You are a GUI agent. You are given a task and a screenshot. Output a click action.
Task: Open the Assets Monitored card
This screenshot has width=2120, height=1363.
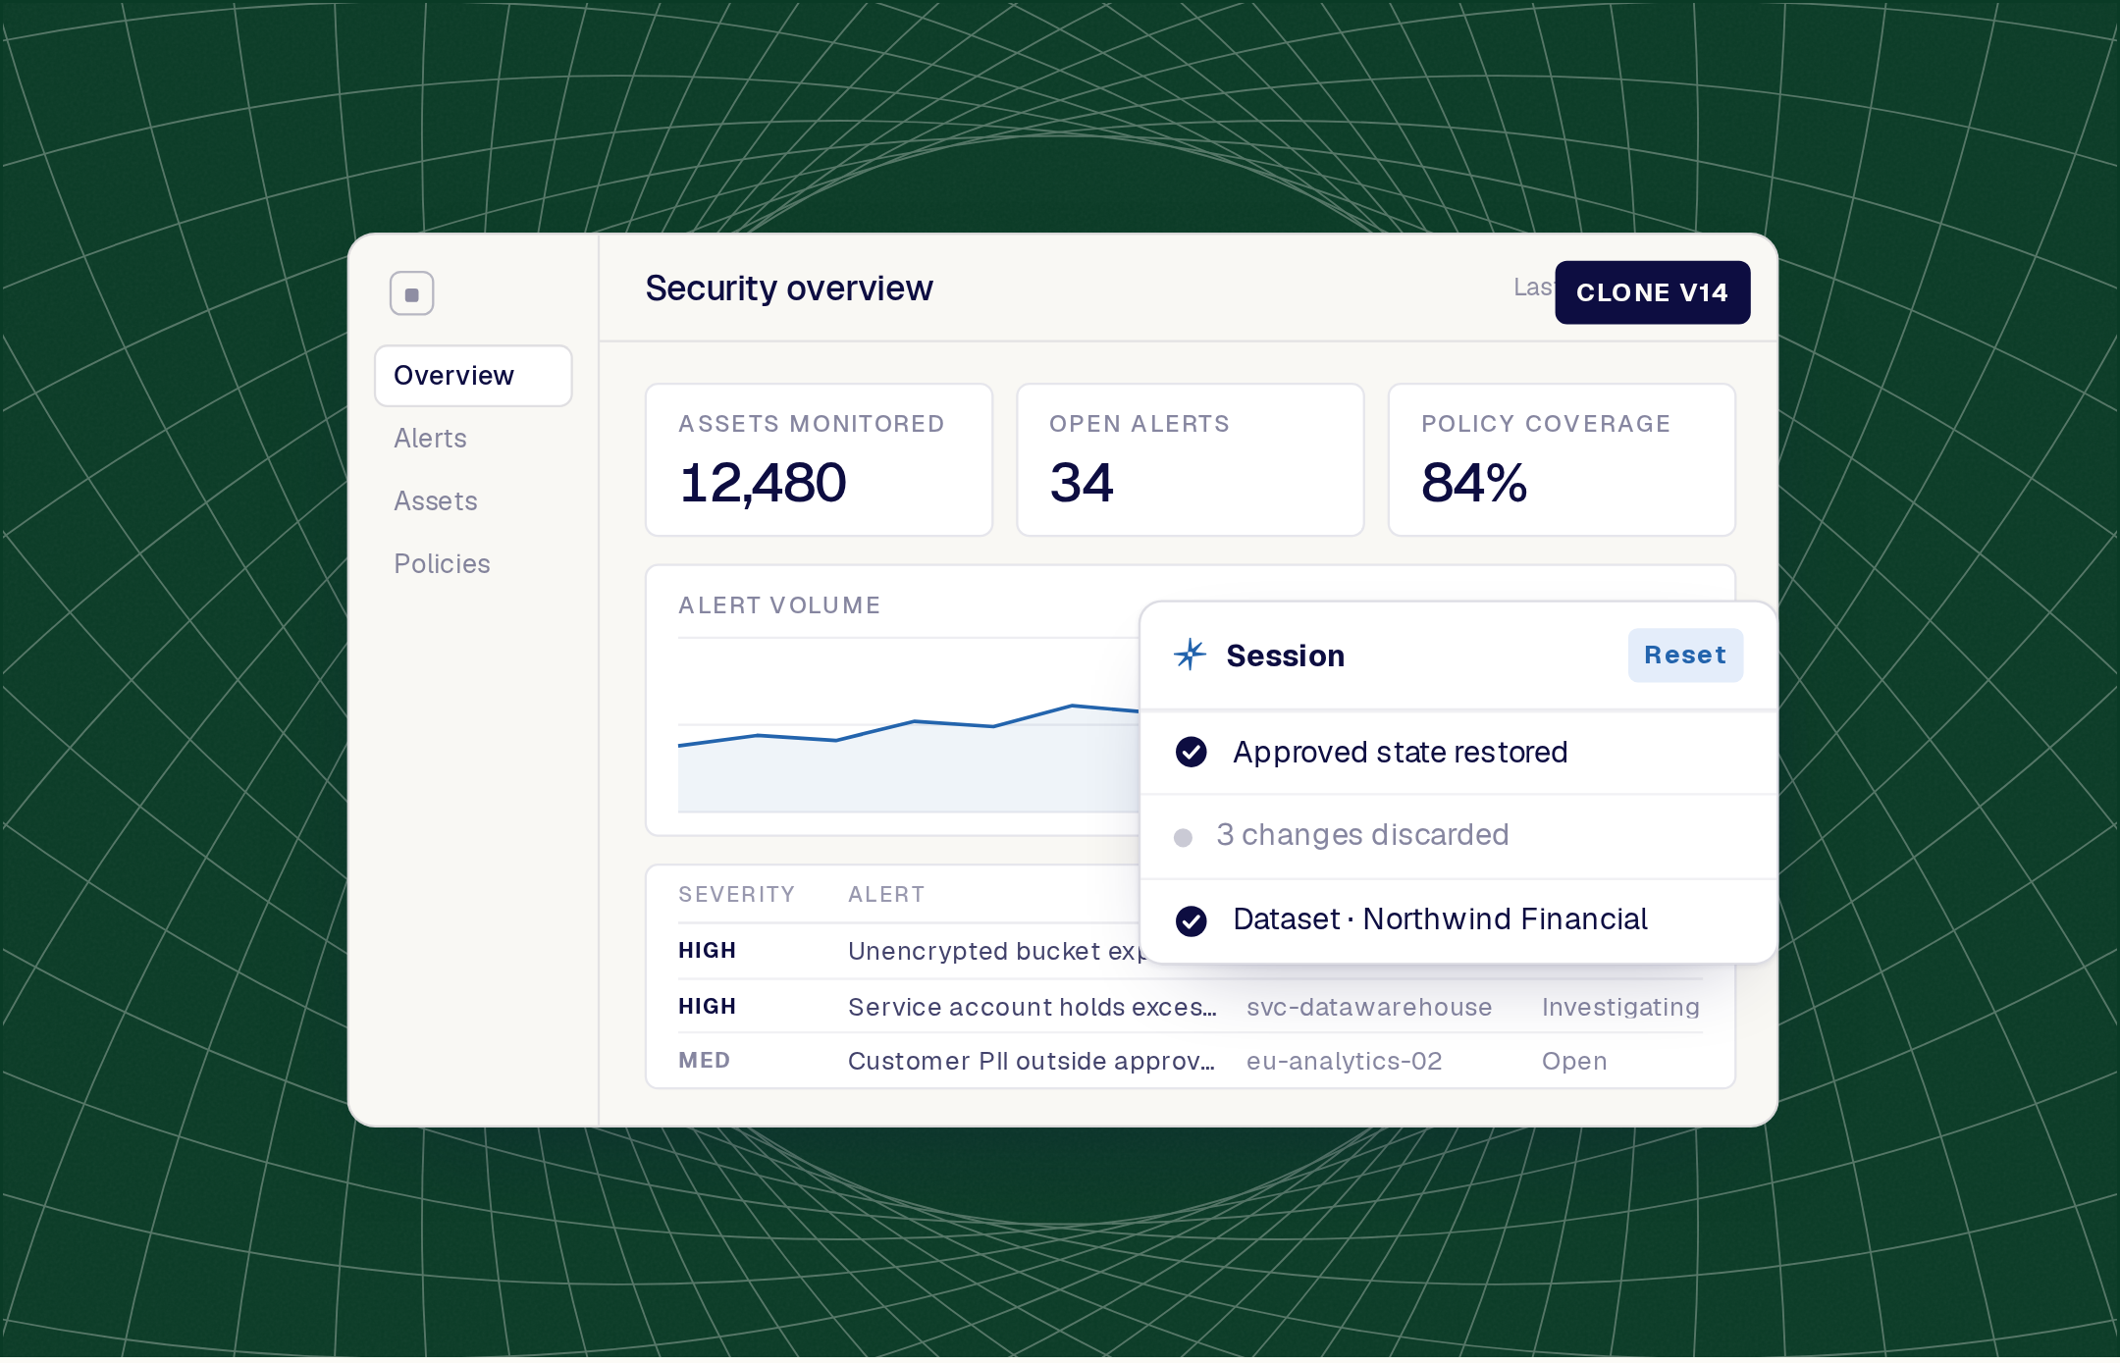tap(819, 460)
